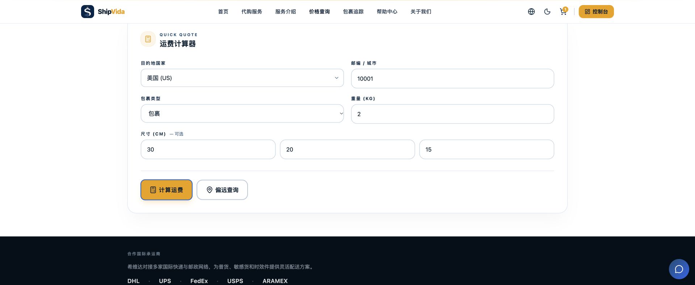Open 包裹追踪 page
Screen dimensions: 695x285
[x=353, y=12]
